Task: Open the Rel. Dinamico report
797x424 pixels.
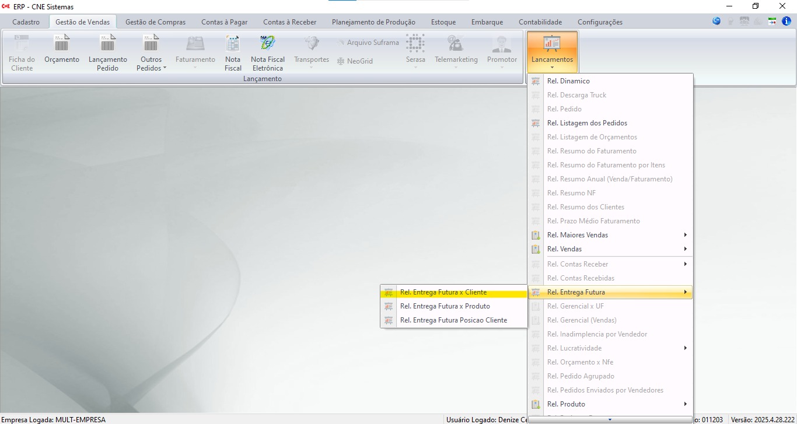Action: click(568, 81)
